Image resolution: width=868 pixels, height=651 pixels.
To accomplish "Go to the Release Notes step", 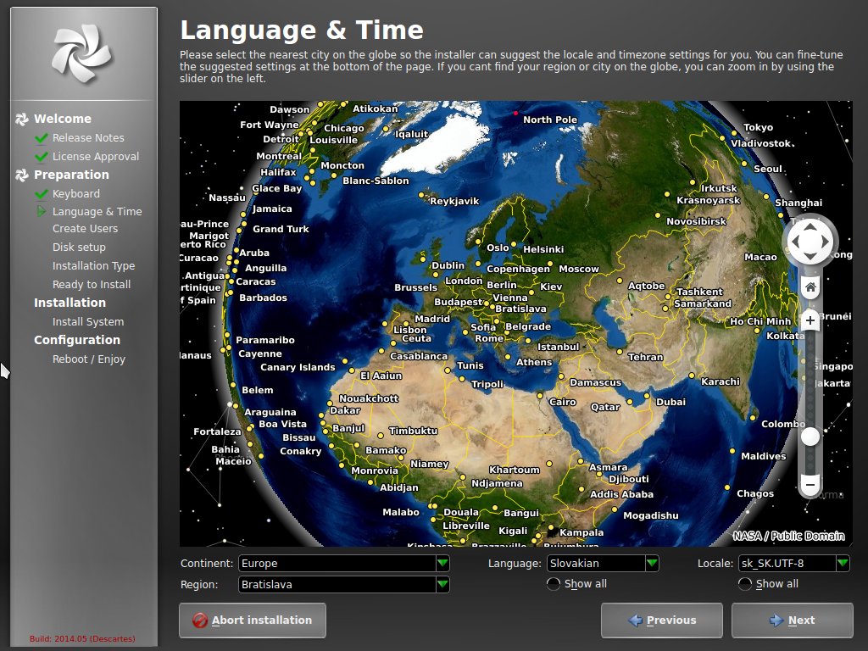I will click(x=87, y=137).
